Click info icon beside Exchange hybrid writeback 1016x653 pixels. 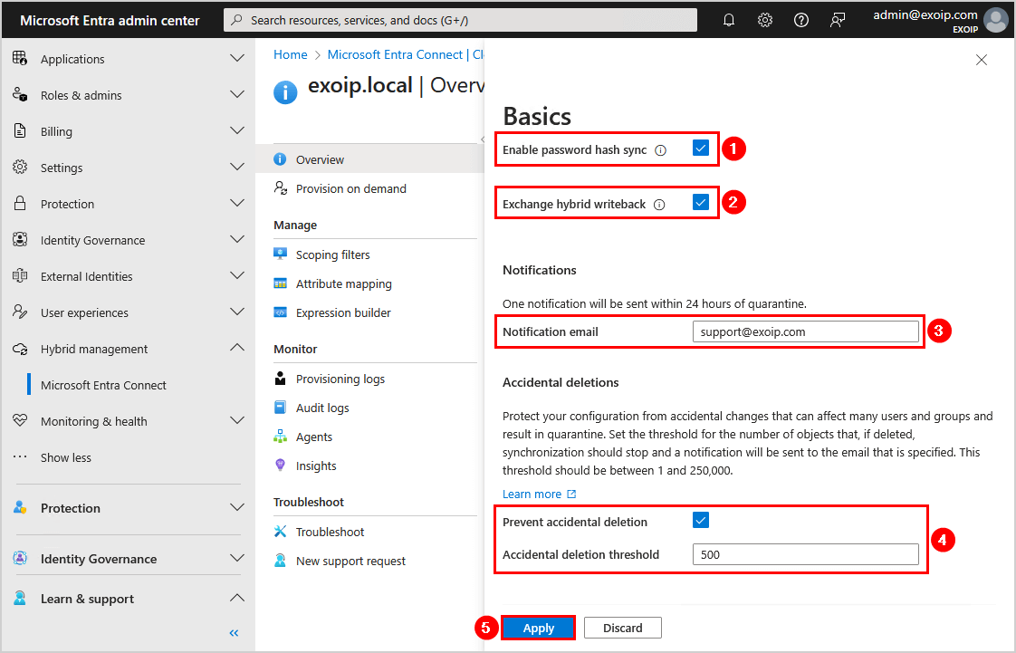[659, 205]
